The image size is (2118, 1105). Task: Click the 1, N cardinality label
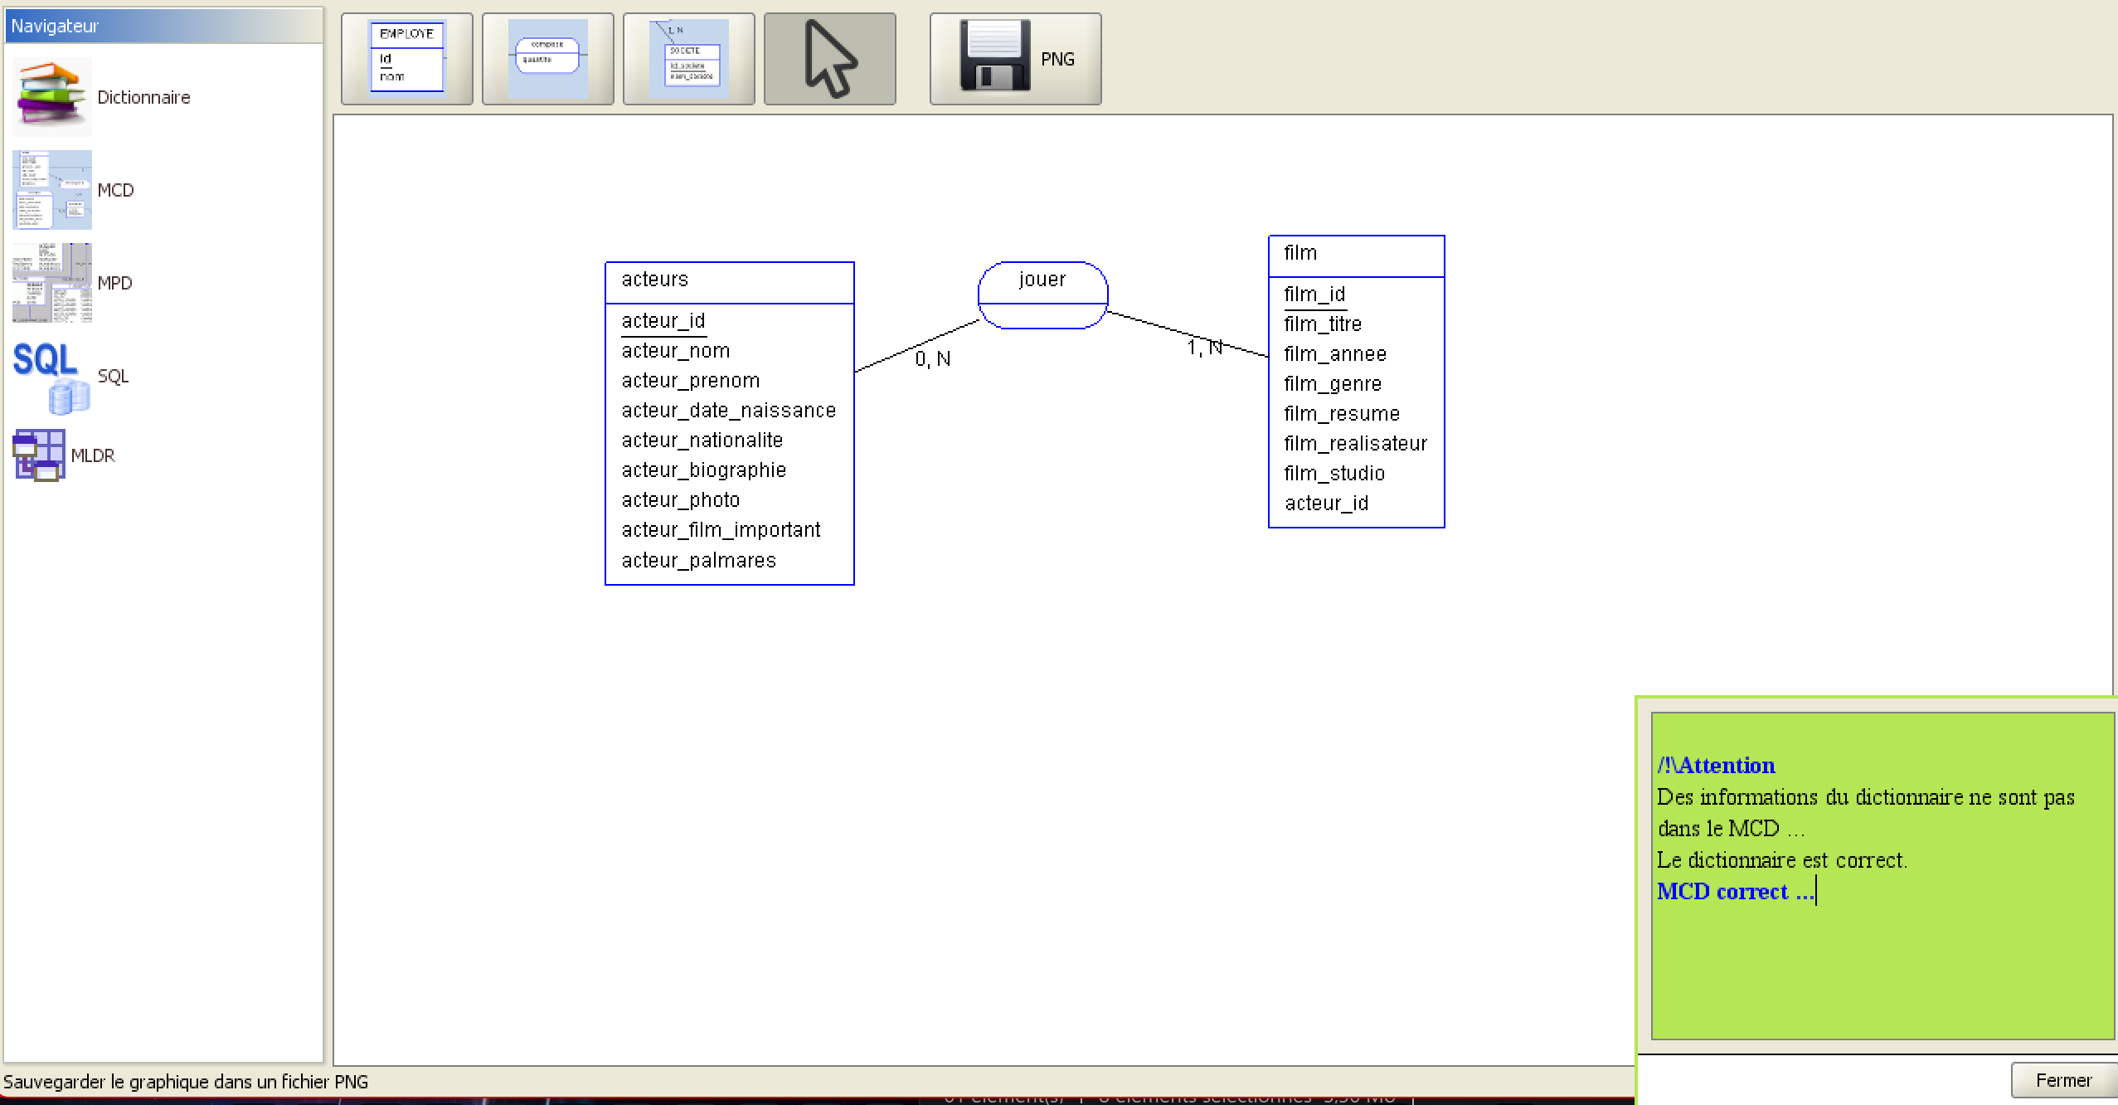(1205, 348)
